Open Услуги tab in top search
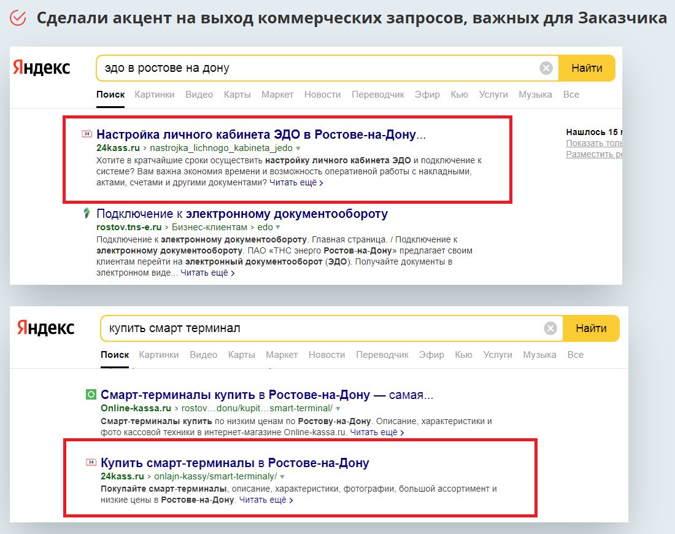Screen dimensions: 675x534 pyautogui.click(x=493, y=95)
